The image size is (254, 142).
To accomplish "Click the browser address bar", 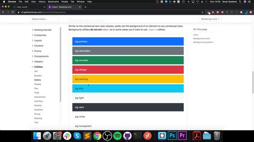I will 108,12.
